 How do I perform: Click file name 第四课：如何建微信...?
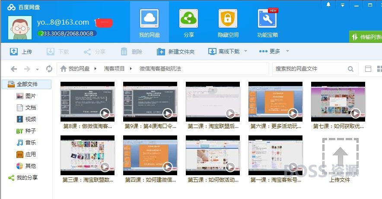click(150, 180)
